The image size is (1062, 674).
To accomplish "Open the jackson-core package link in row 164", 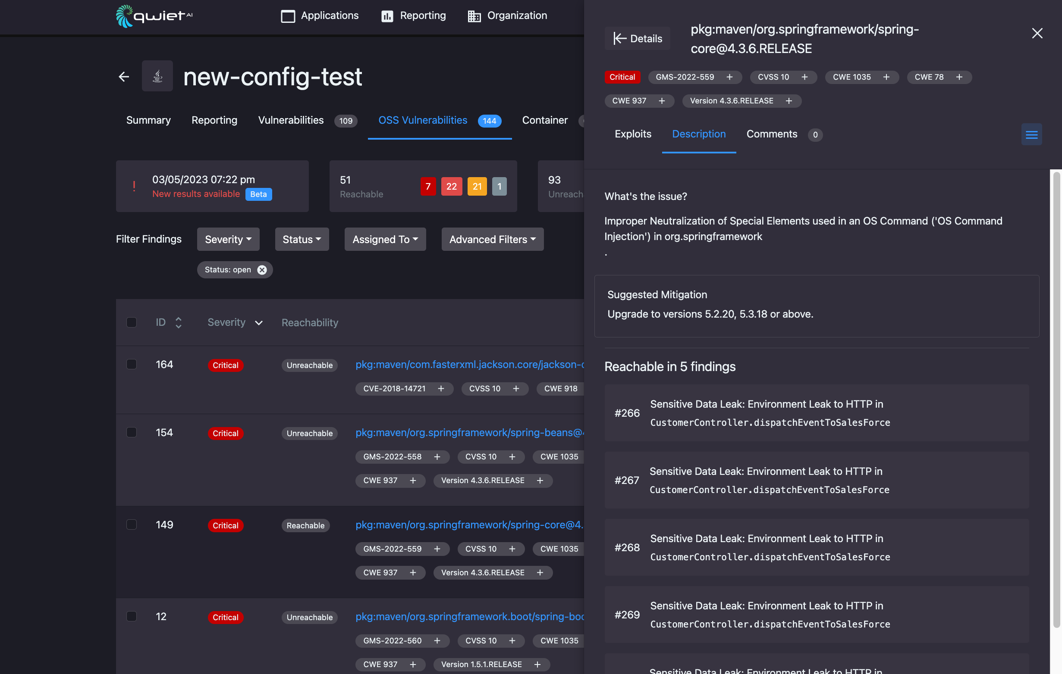I will click(469, 364).
